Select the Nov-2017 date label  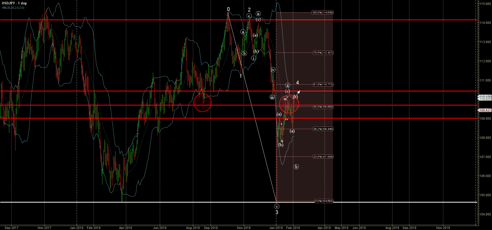(44, 228)
